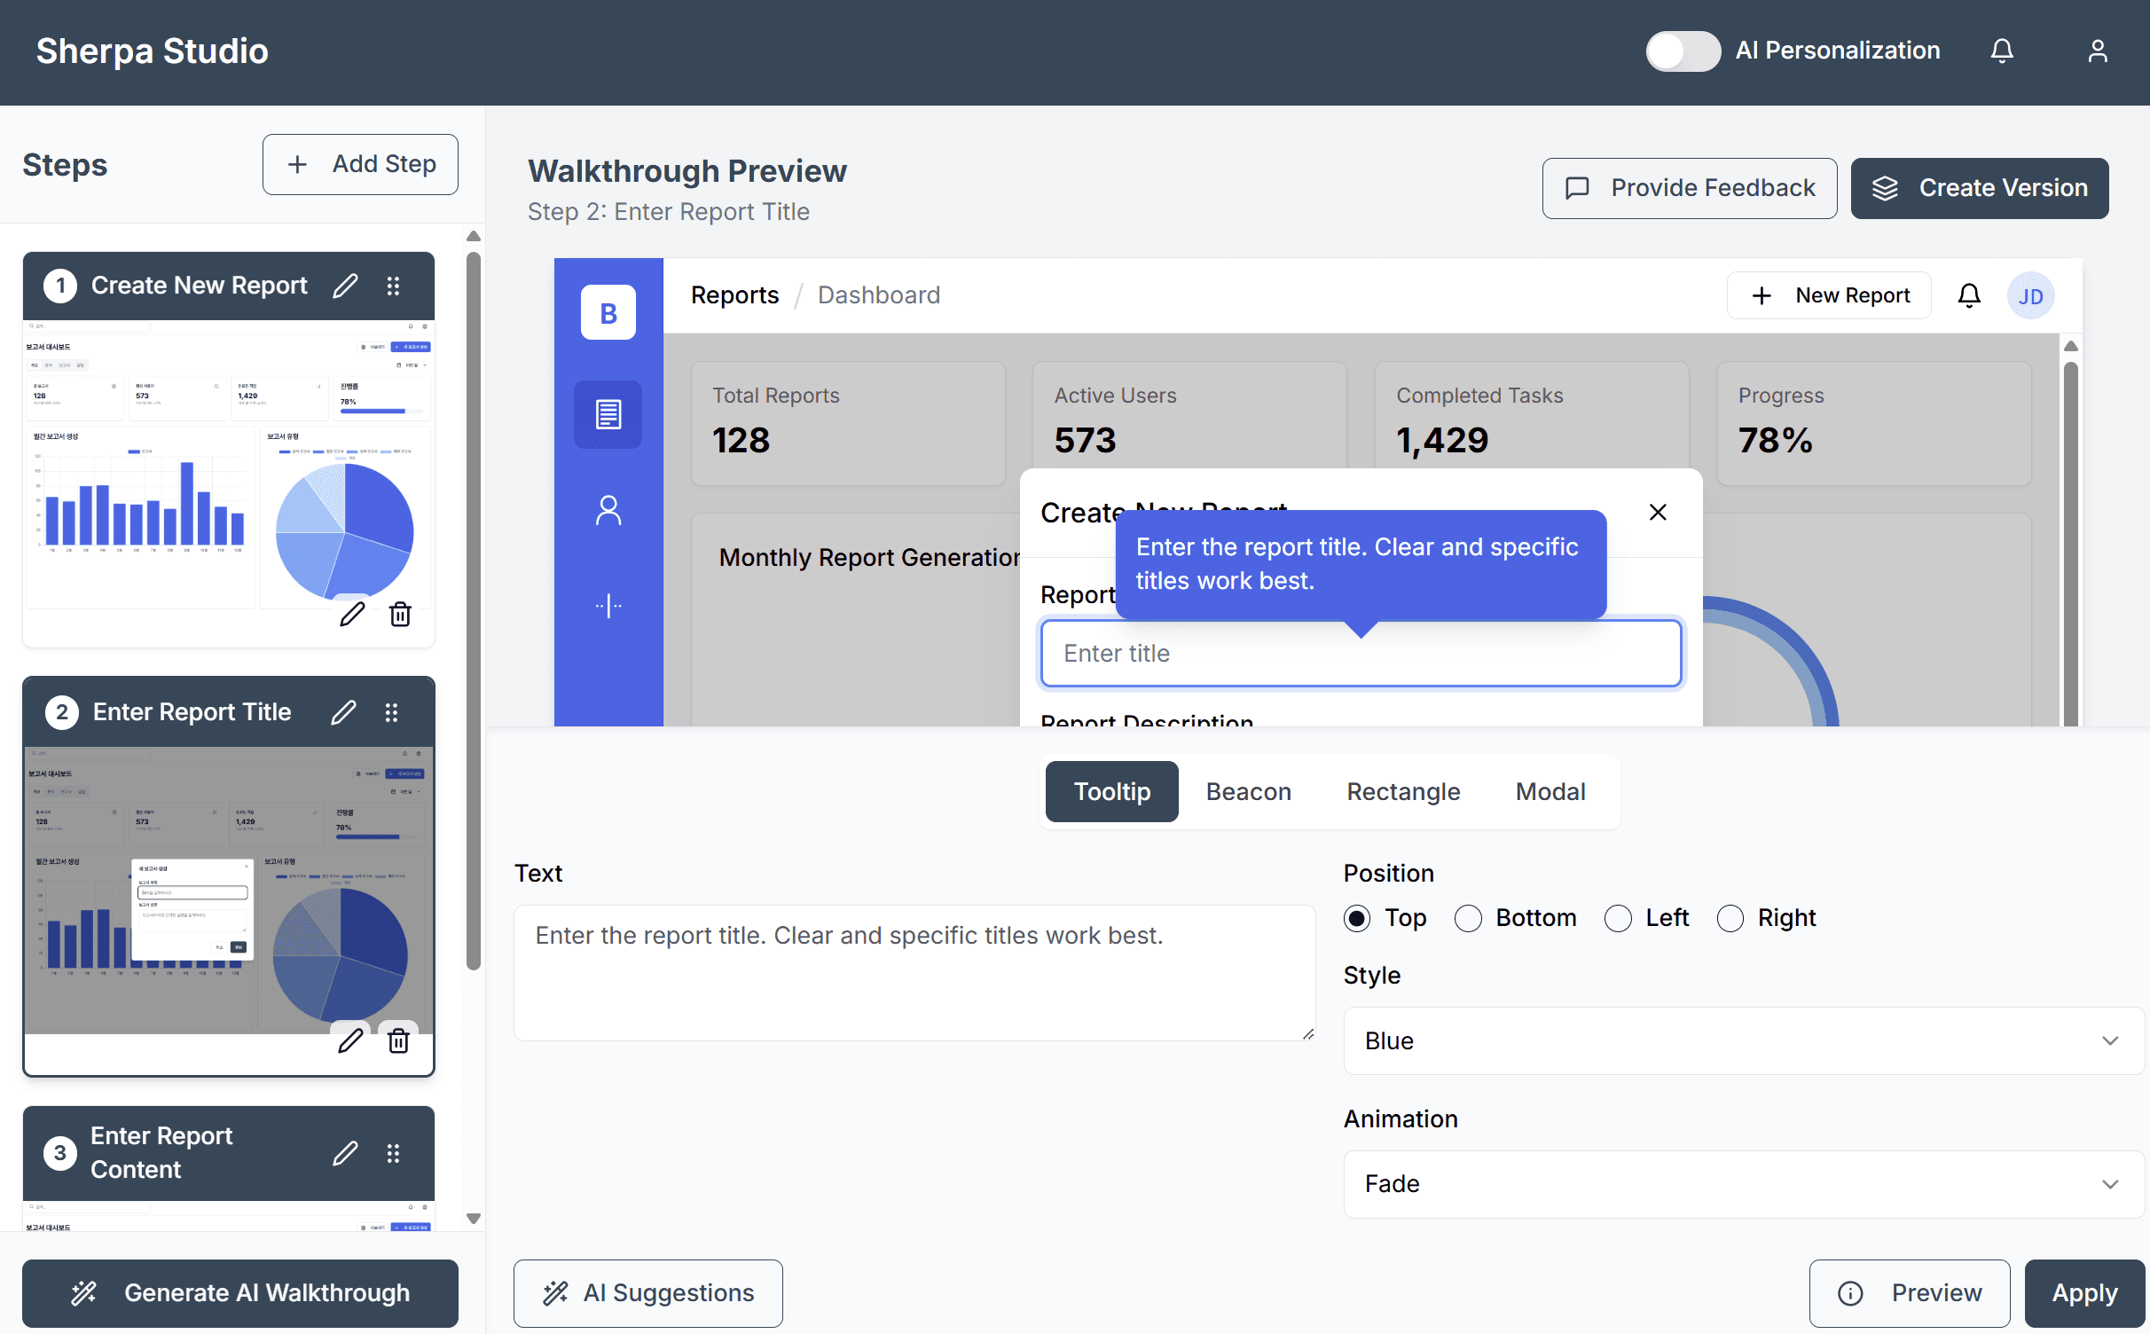Open the users icon in preview sidebar
The height and width of the screenshot is (1334, 2150).
tap(608, 510)
